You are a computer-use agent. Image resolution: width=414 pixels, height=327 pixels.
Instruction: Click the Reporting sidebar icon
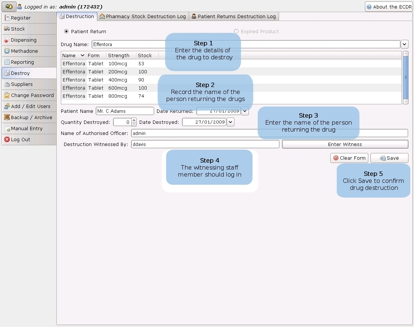(7, 62)
